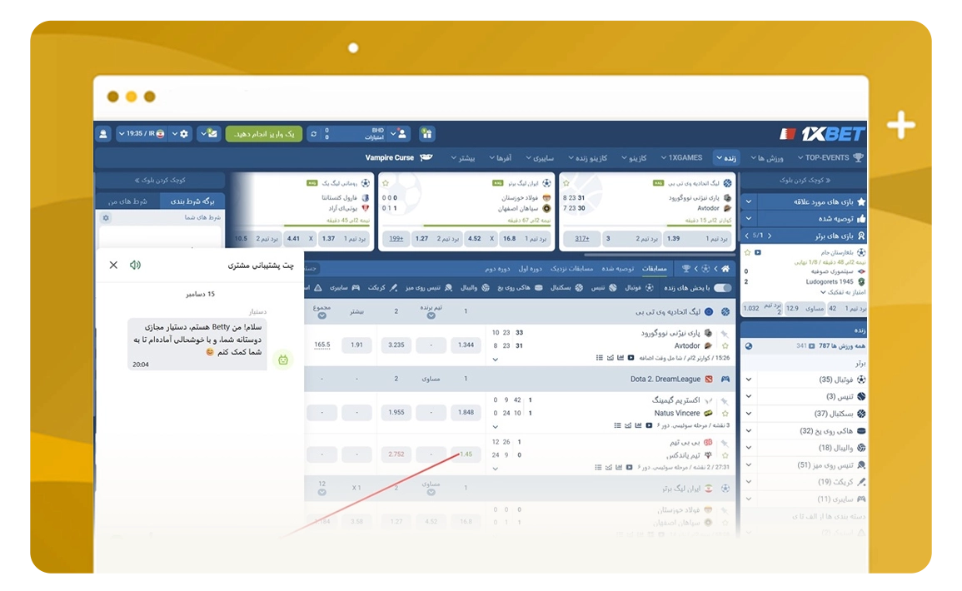Expand football (35) in sidebar
Screen dimensions: 962x591
pos(748,380)
